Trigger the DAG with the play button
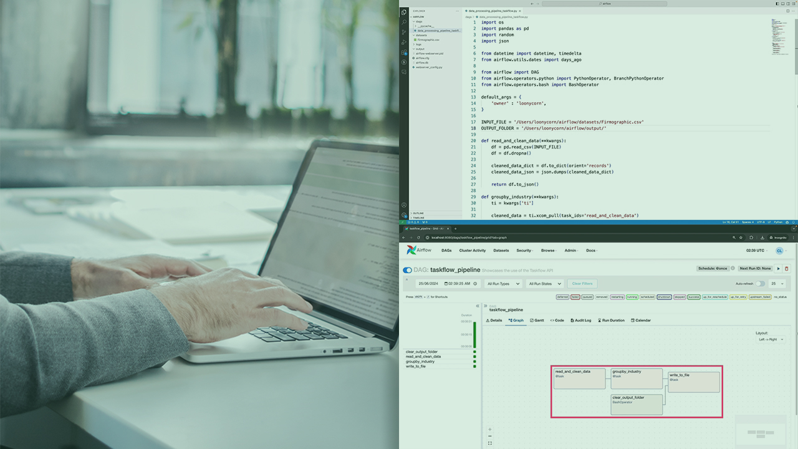 778,269
